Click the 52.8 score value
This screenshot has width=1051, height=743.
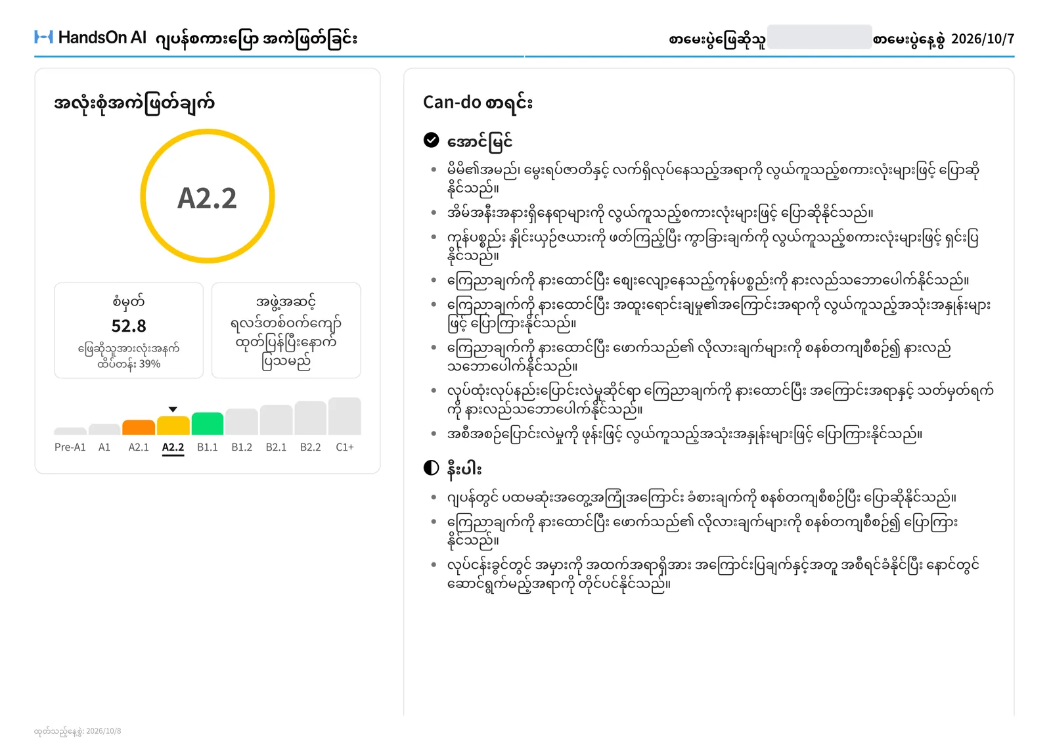(x=129, y=326)
